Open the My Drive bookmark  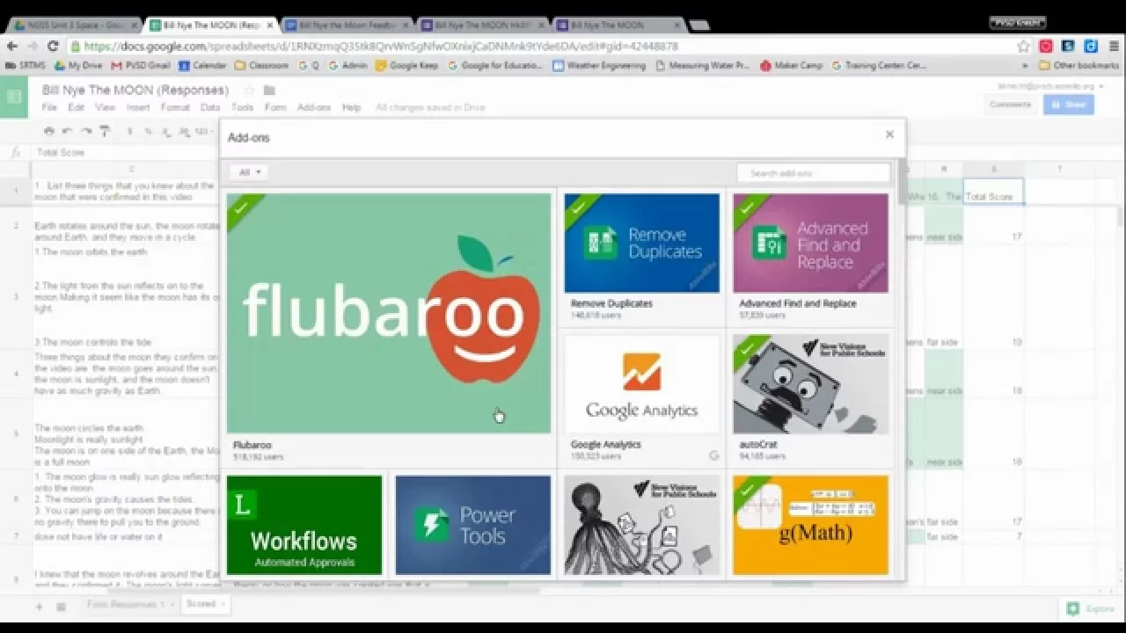[x=78, y=65]
